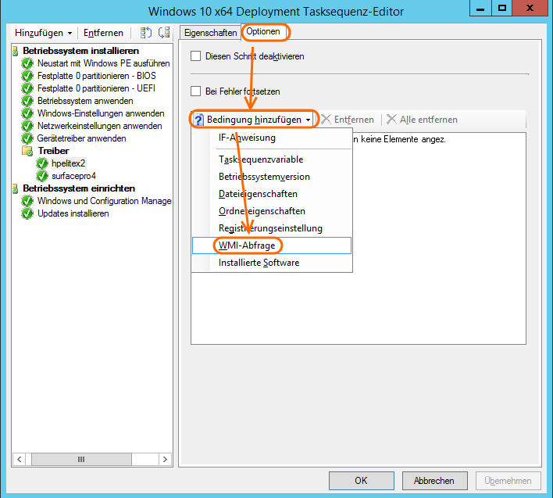Viewport: 553px width, 498px height.
Task: Click the Betriebssystem einrichten group icon
Action: 15,188
